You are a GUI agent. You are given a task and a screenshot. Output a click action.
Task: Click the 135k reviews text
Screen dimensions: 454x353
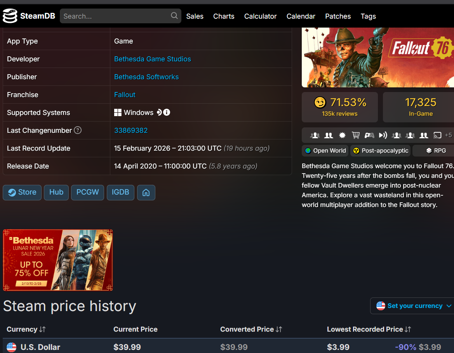340,114
